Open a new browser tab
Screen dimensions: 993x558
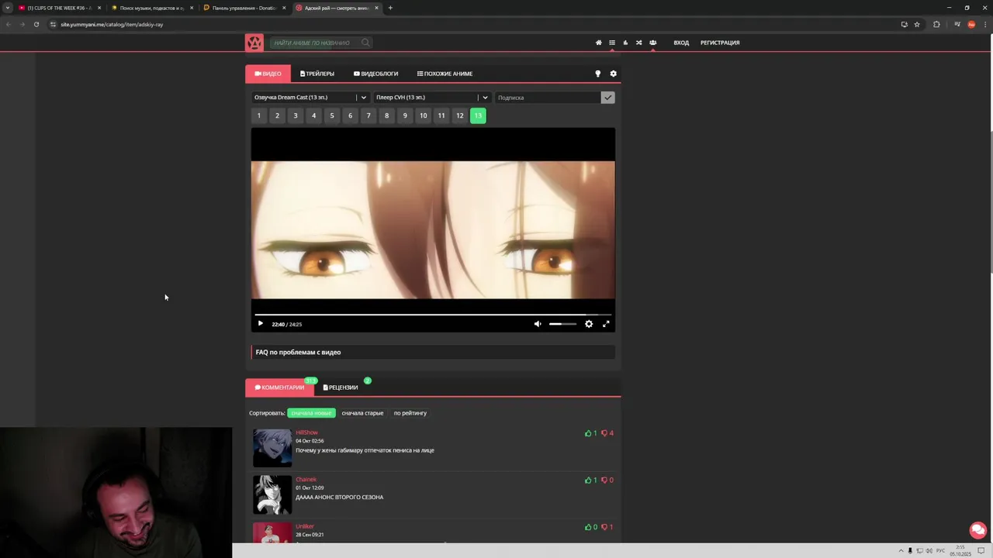[x=390, y=8]
